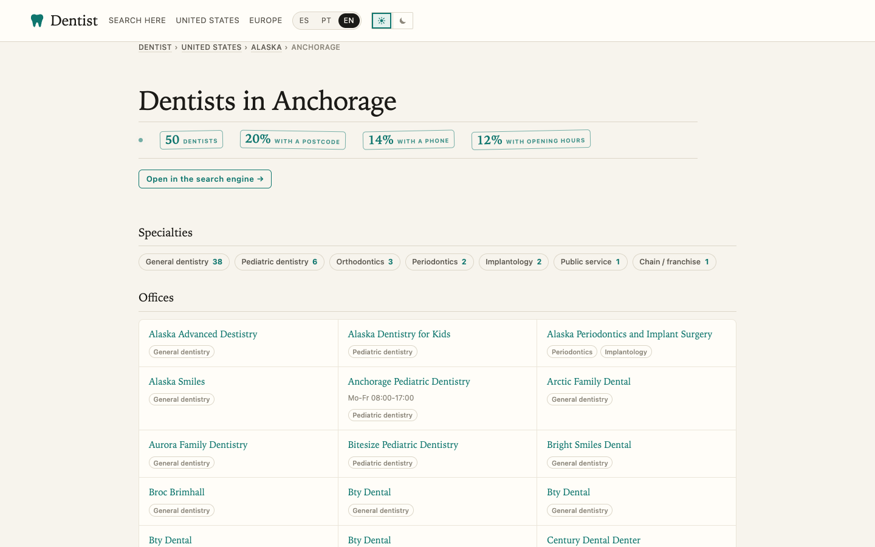875x547 pixels.
Task: Click Implantology tag under Alaska Periodontics
Action: 626,352
